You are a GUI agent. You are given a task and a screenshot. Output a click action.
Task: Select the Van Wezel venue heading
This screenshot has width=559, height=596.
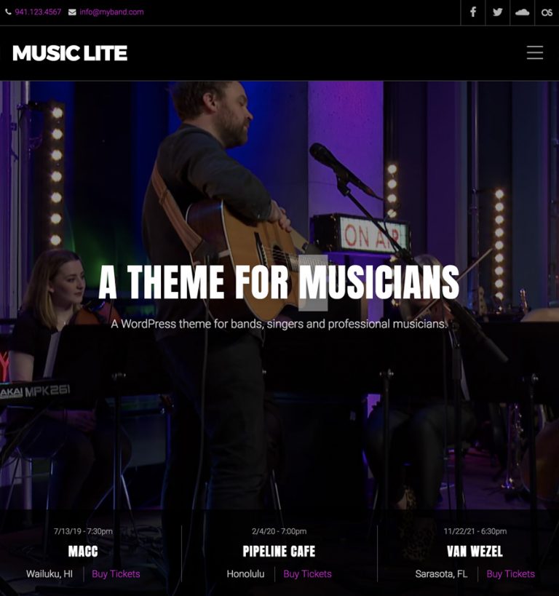click(x=475, y=551)
